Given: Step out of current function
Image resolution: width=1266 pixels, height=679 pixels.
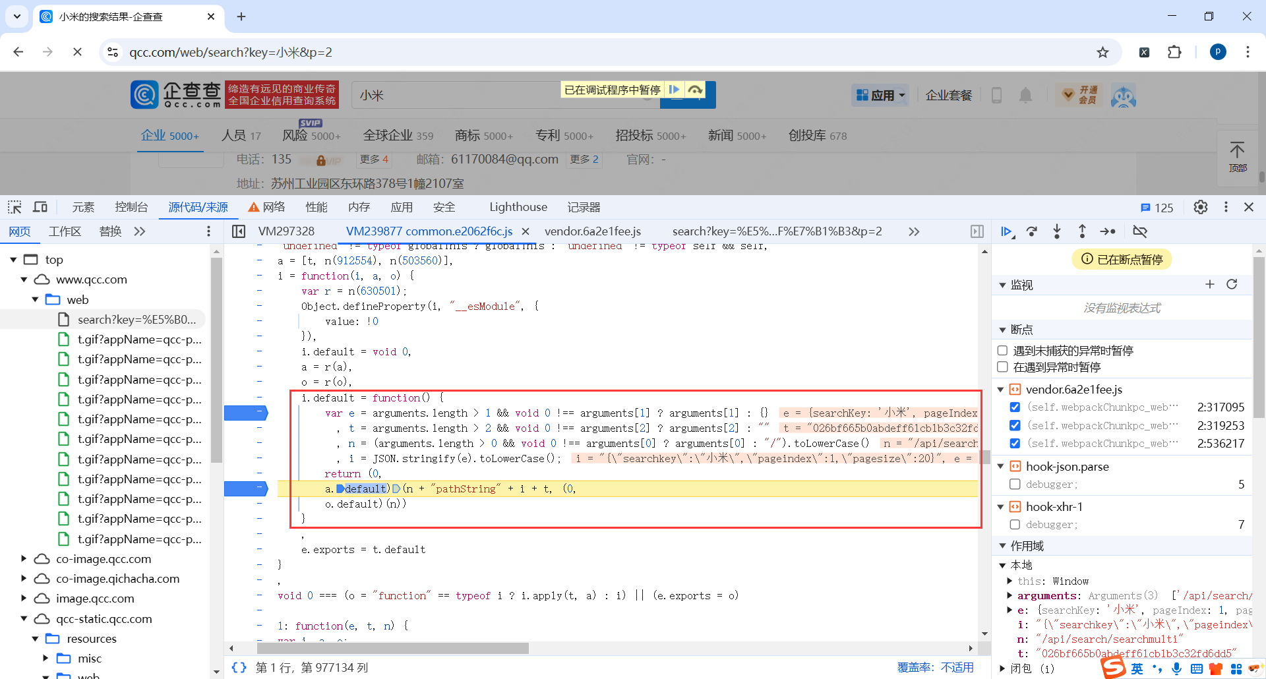Looking at the screenshot, I should click(x=1082, y=231).
